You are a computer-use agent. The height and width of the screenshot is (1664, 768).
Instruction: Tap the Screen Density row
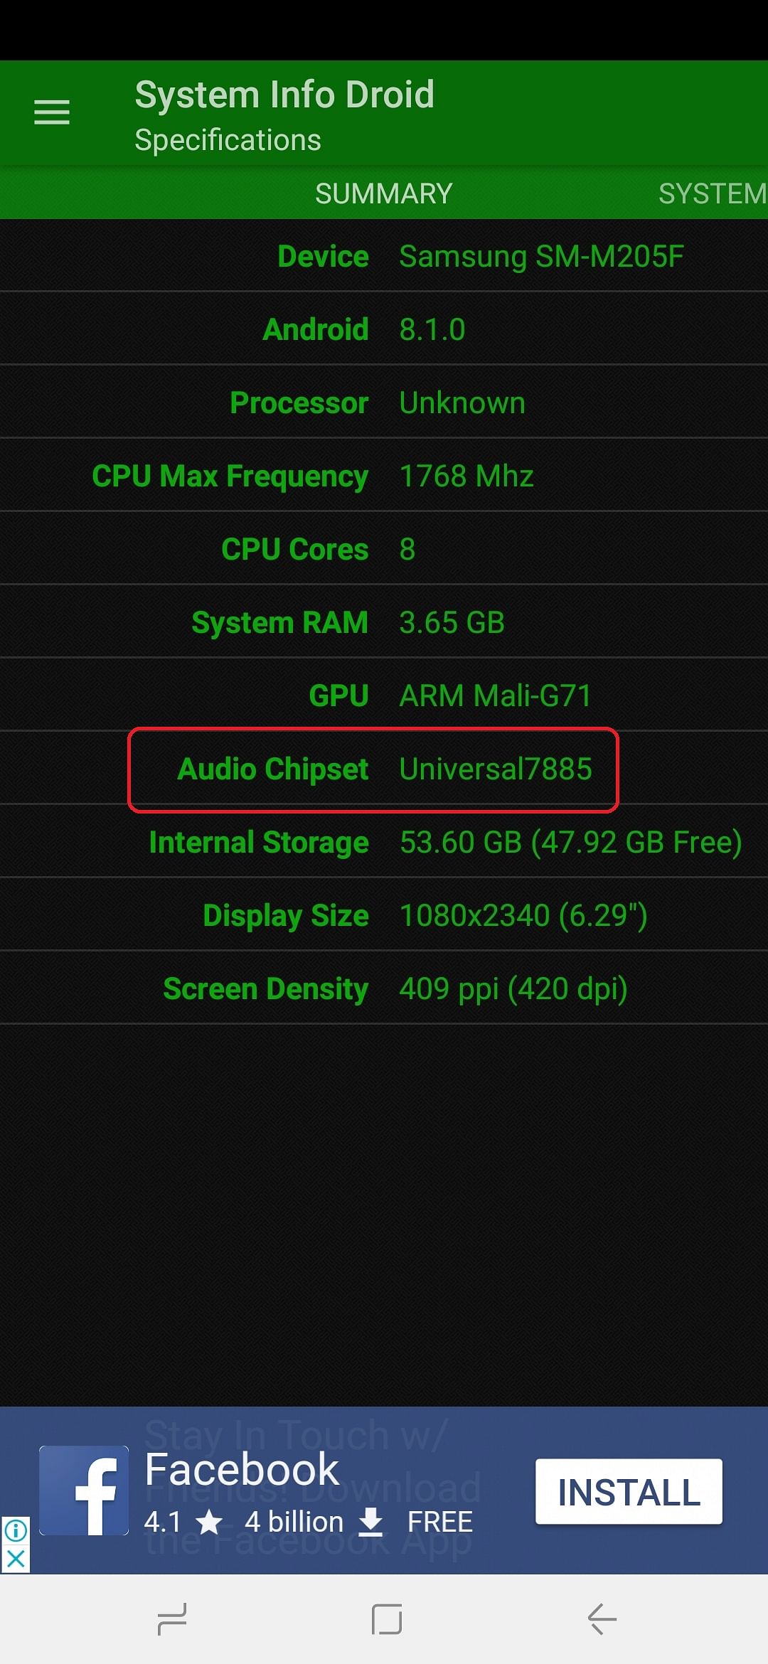pyautogui.click(x=384, y=988)
